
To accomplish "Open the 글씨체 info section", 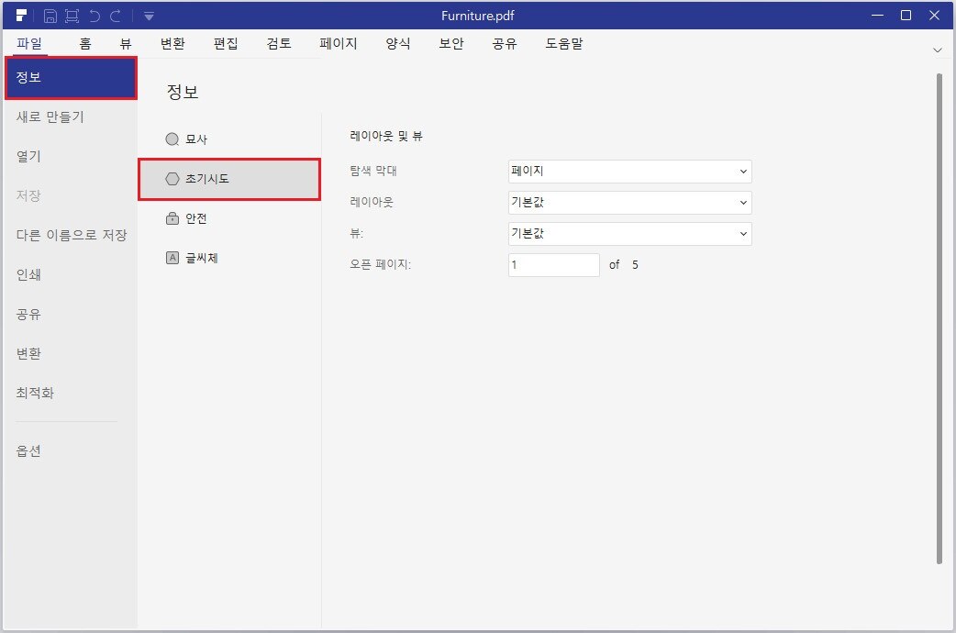I will [x=229, y=258].
